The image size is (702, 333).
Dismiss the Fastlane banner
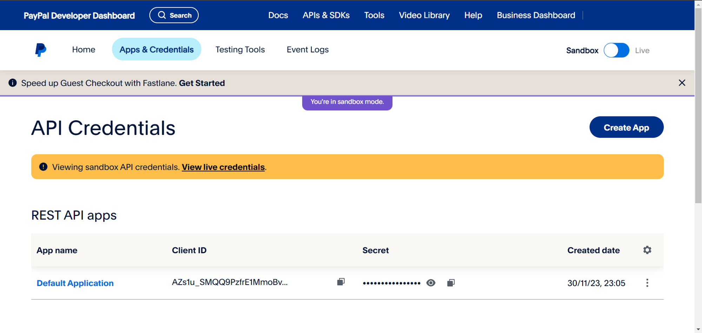click(682, 83)
